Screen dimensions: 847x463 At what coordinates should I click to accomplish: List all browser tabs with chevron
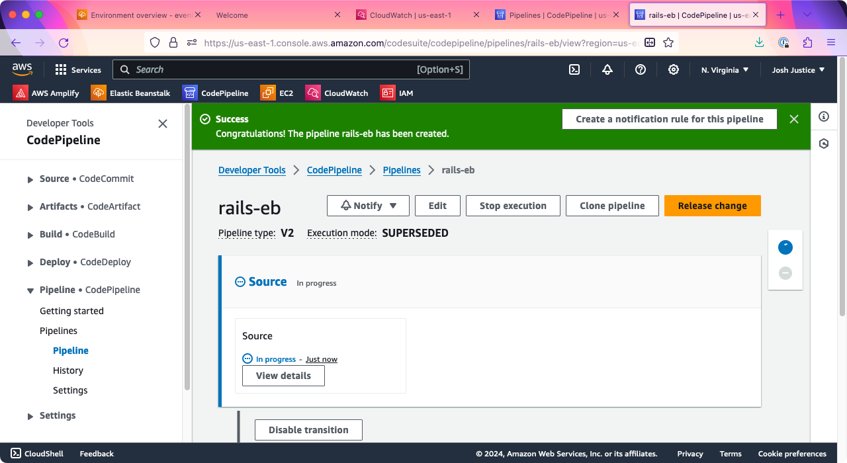pyautogui.click(x=807, y=15)
